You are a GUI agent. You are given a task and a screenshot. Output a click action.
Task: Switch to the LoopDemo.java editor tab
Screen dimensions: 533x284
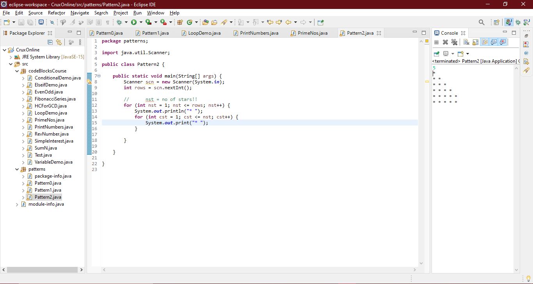tap(201, 33)
